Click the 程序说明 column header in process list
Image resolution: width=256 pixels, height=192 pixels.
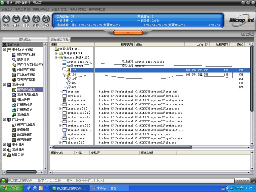[114, 44]
